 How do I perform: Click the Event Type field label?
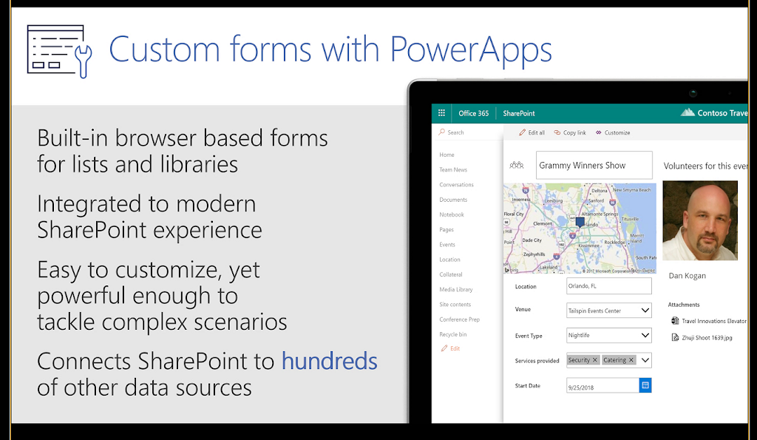coord(528,336)
